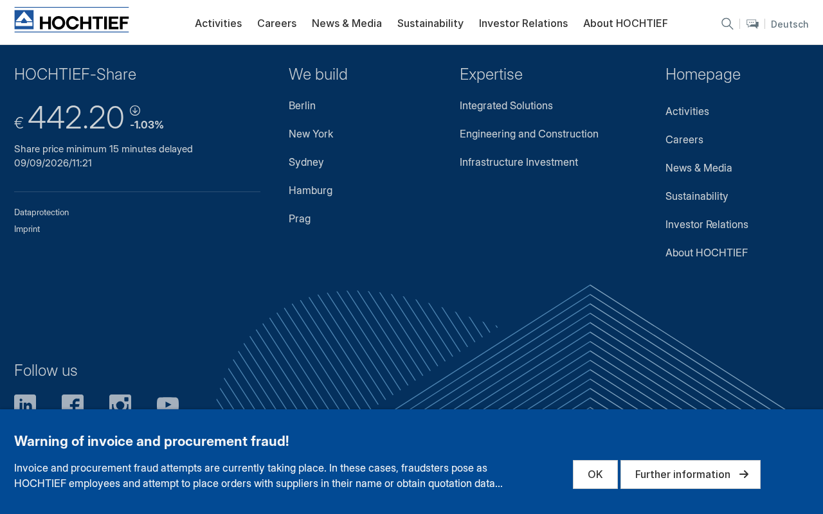Open the contact chat icon
This screenshot has height=514, width=823.
click(x=752, y=24)
